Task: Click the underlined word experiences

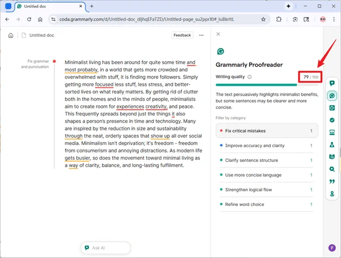Action: (130, 106)
